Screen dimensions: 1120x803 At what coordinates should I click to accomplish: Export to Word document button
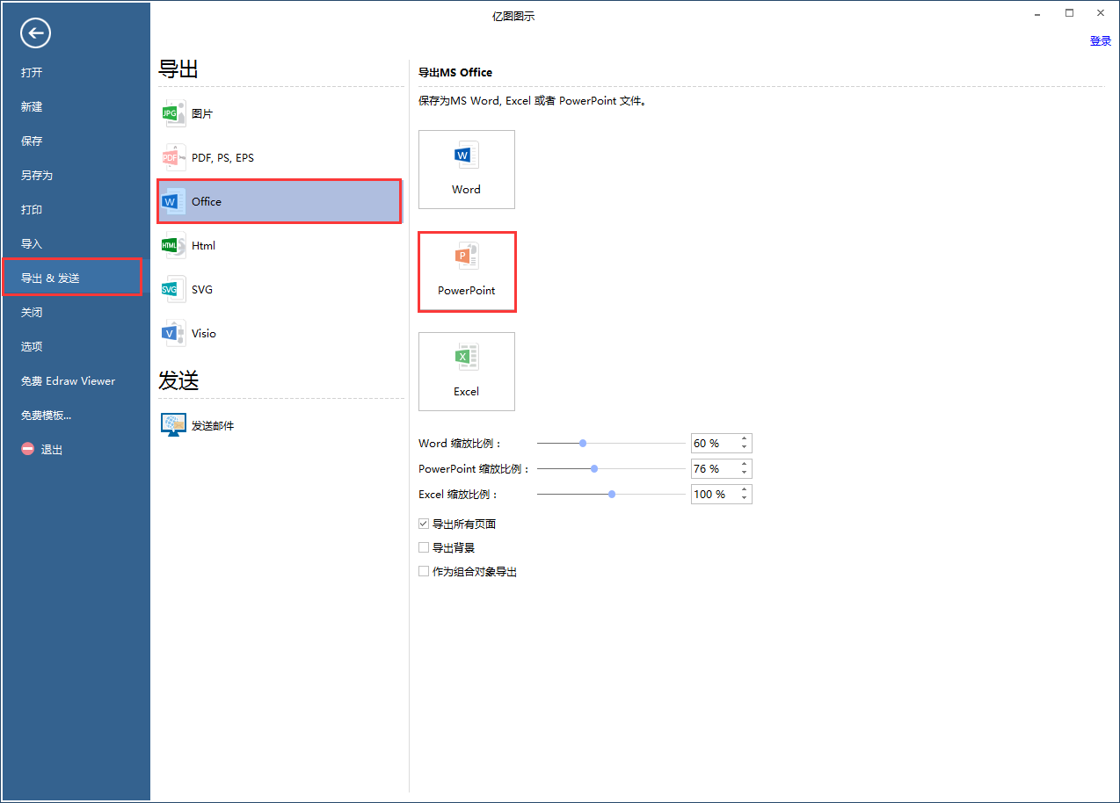point(467,170)
